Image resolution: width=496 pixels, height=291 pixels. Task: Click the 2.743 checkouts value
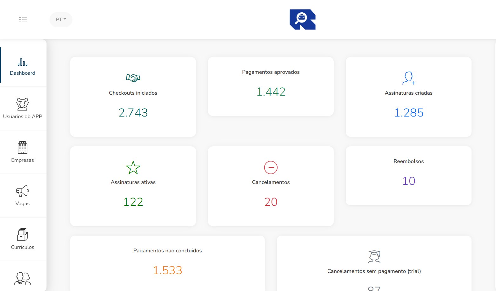tap(133, 112)
